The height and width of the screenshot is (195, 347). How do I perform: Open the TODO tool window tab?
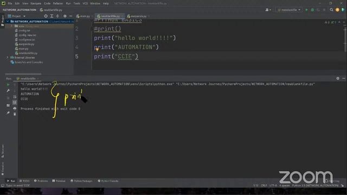click(x=24, y=181)
